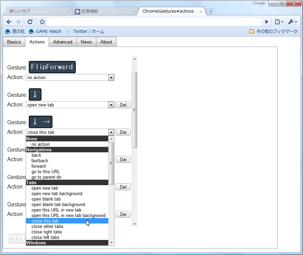Open 窓の杜 bookmark
The height and width of the screenshot is (255, 303).
(15, 31)
